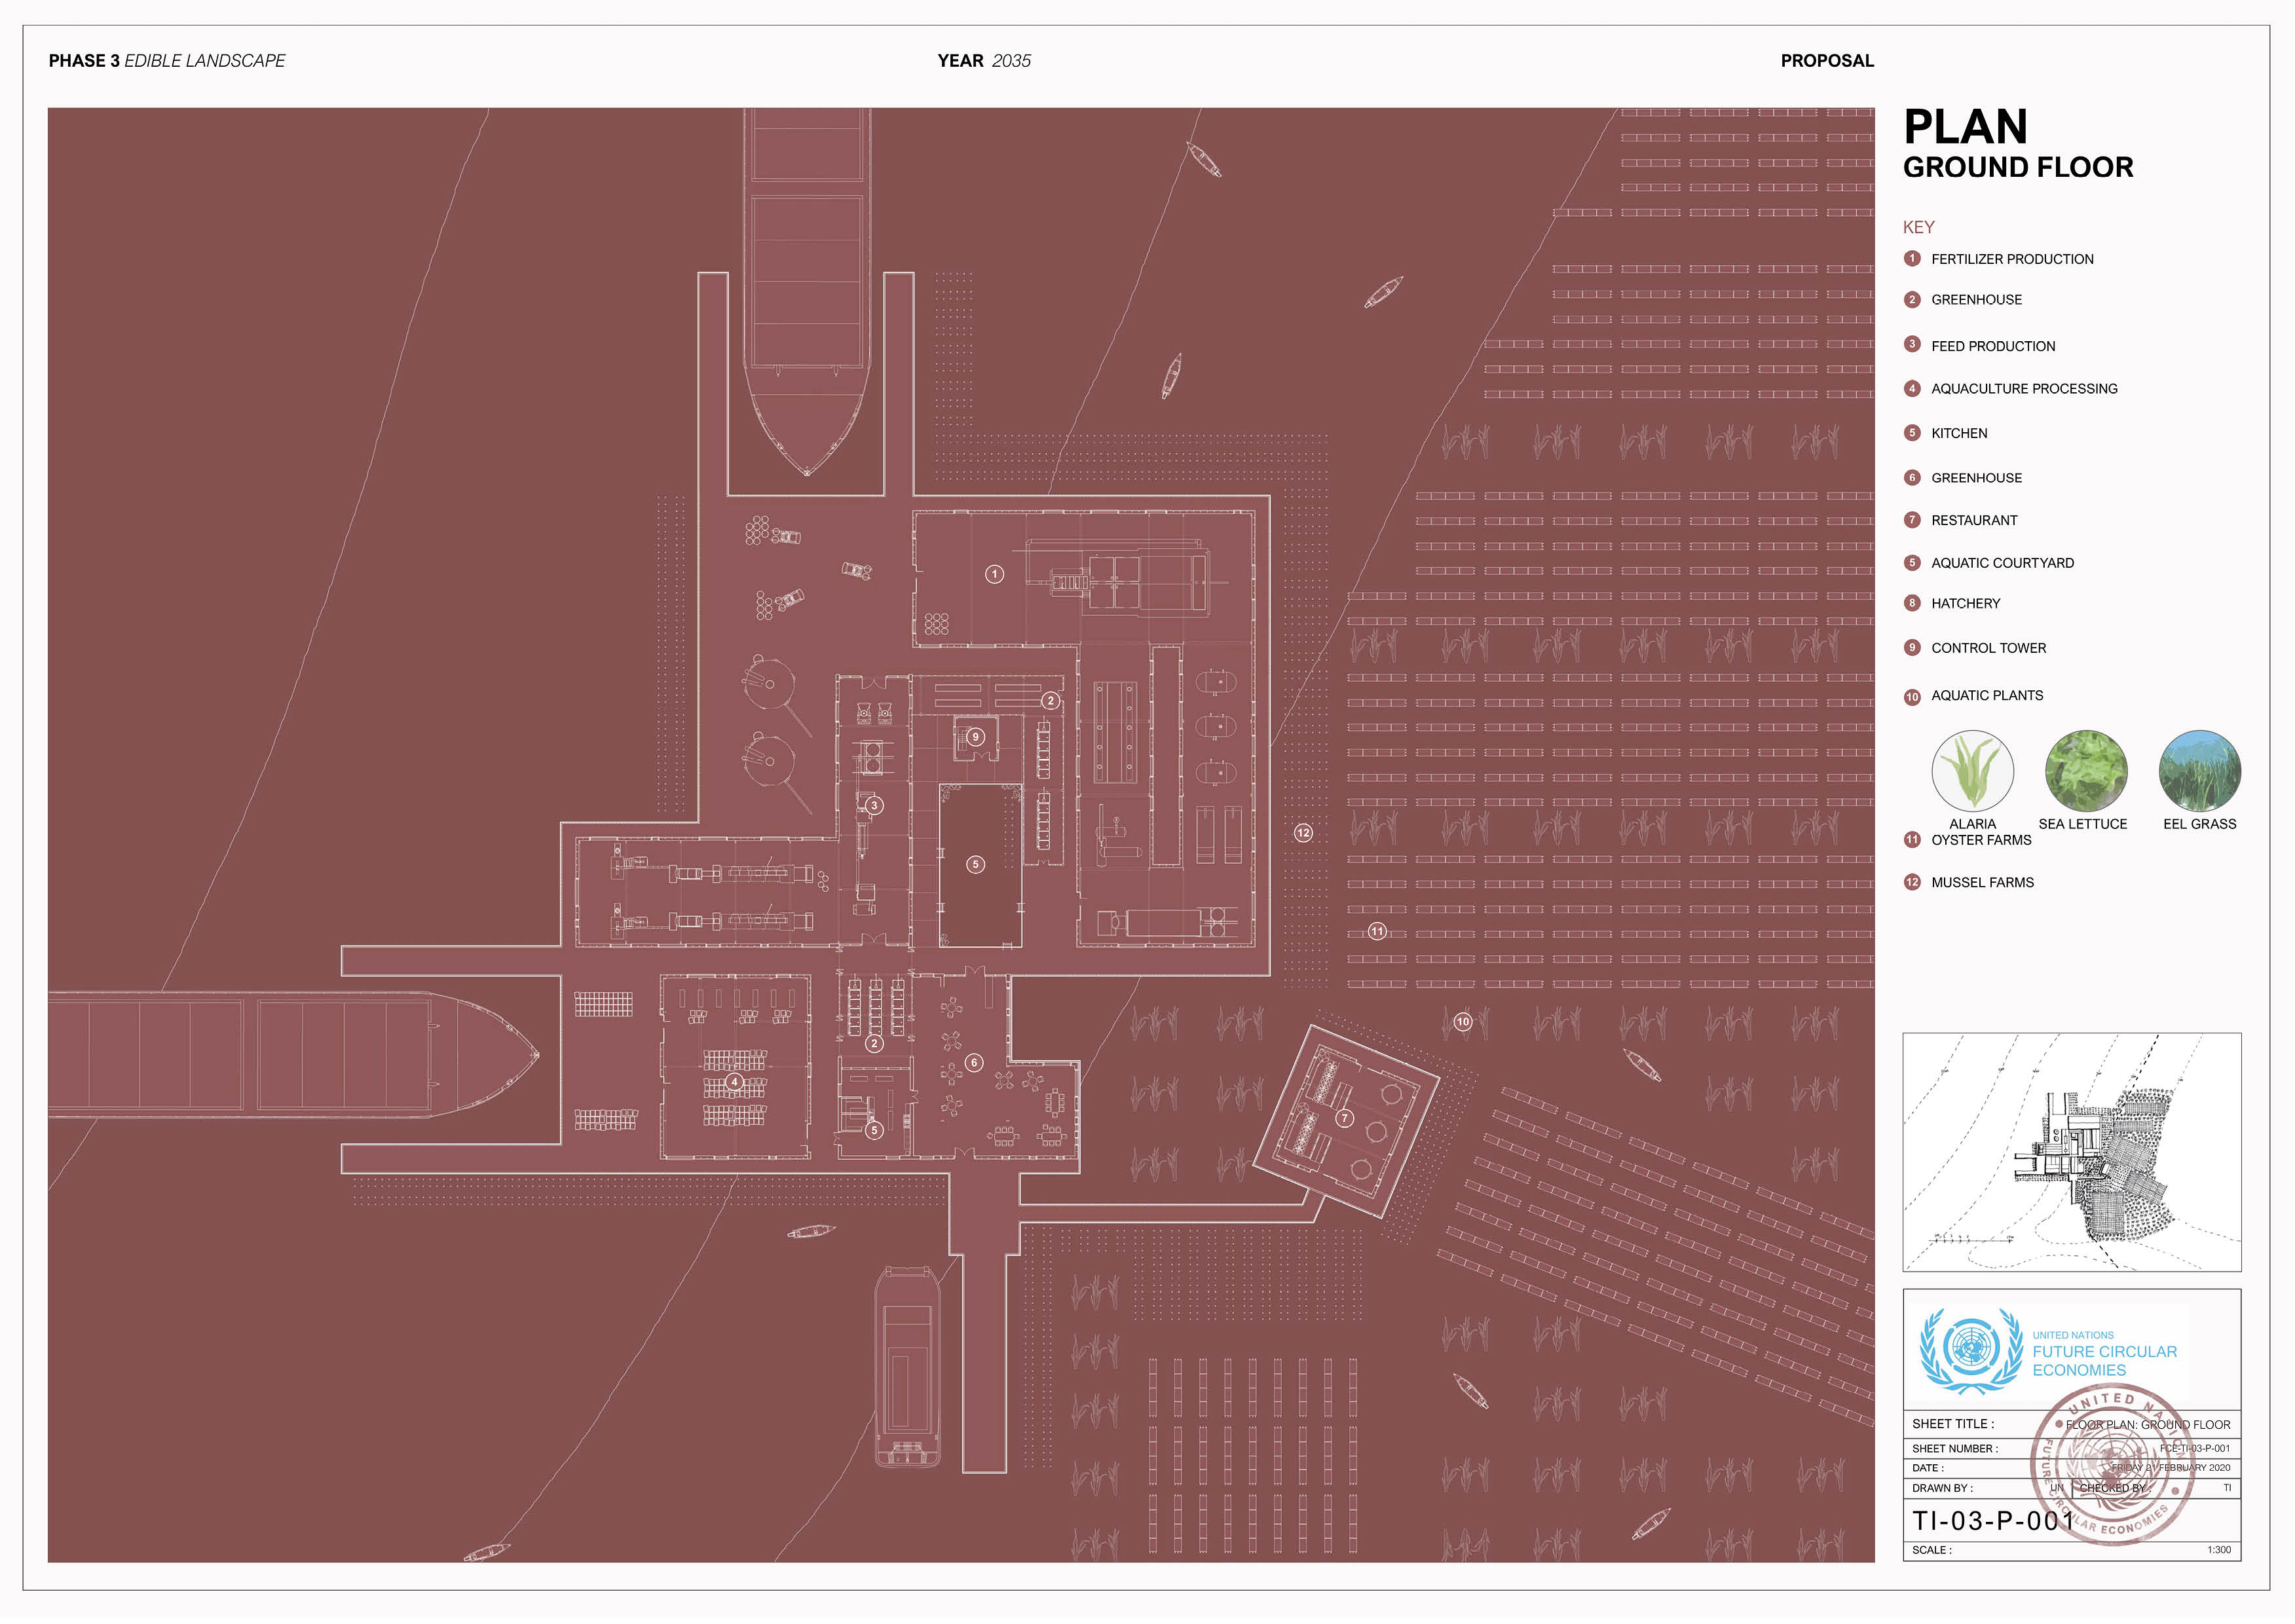The height and width of the screenshot is (1624, 2295).
Task: Click the MUSSEL FARMS key label
Action: [x=1982, y=883]
